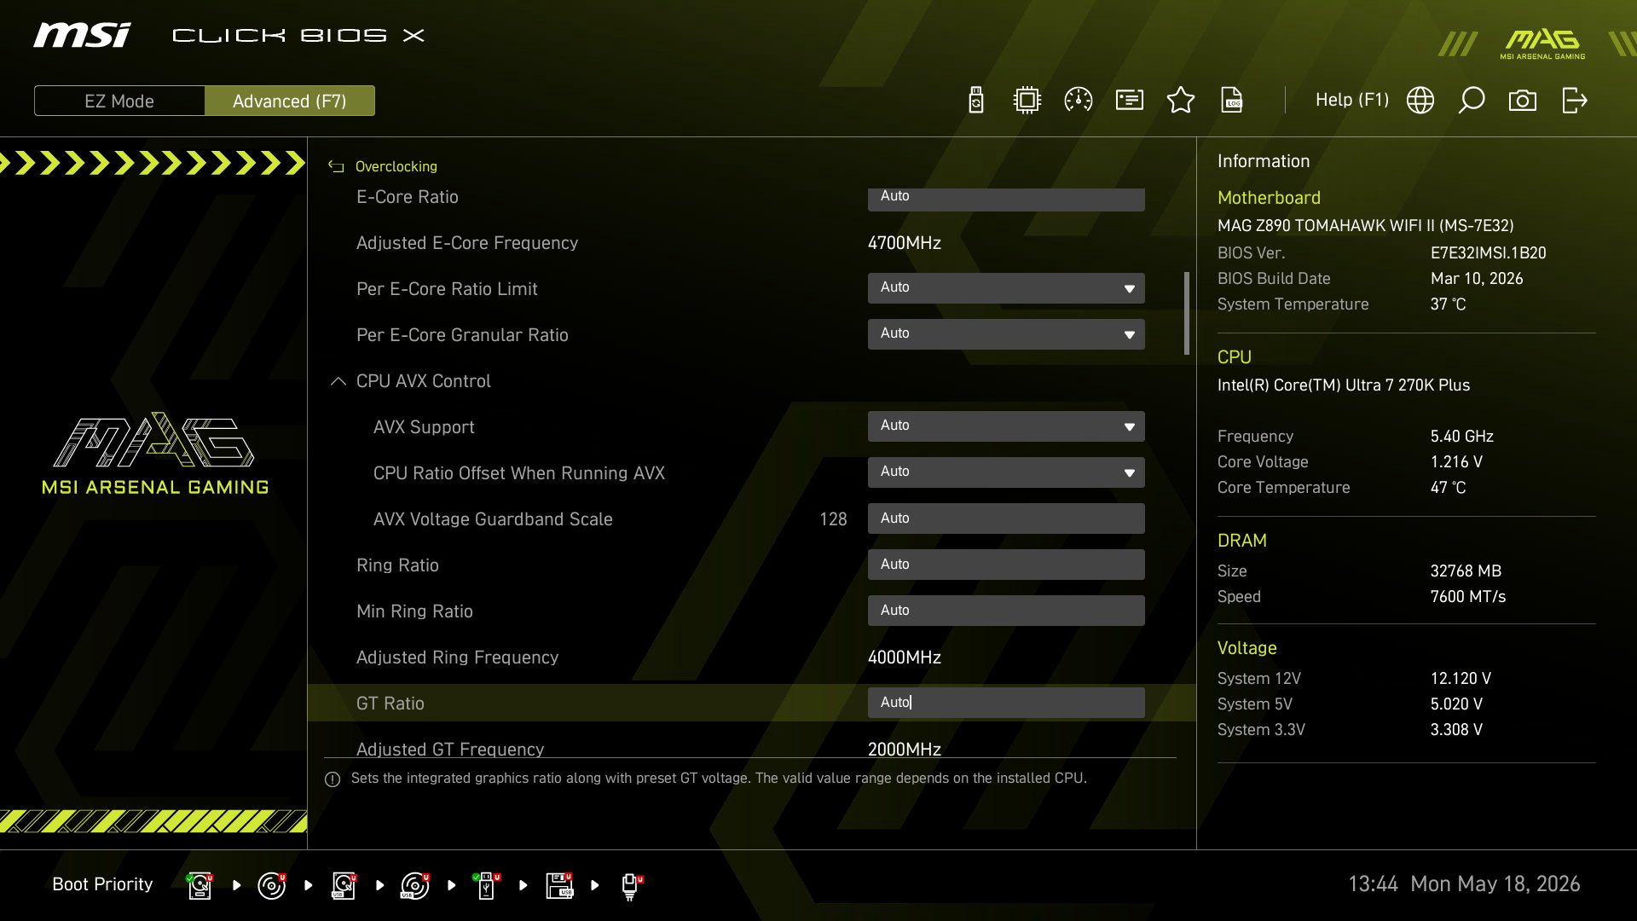Open the OC profile card icon
The width and height of the screenshot is (1637, 921).
tap(1130, 101)
